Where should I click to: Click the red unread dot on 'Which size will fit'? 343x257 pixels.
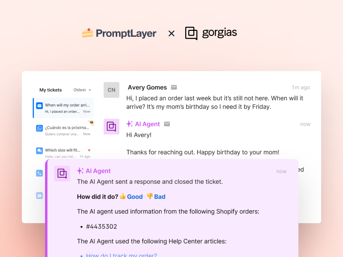(x=89, y=150)
